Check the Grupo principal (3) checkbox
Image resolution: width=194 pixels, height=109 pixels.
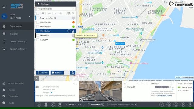point(38,18)
